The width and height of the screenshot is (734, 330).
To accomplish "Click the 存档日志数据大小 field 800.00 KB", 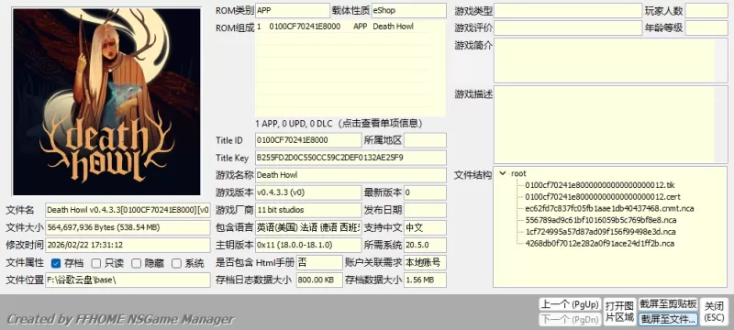I will pos(319,280).
